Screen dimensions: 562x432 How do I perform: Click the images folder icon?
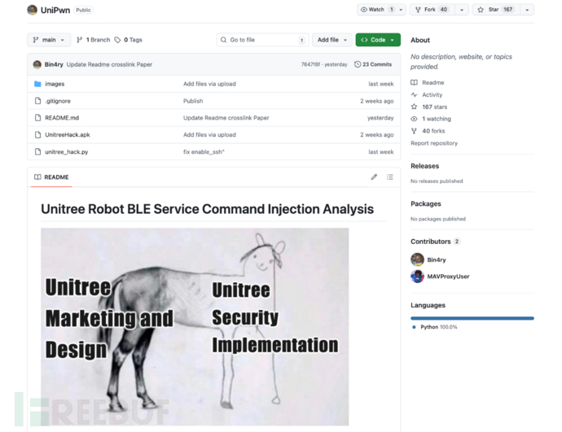click(x=37, y=84)
